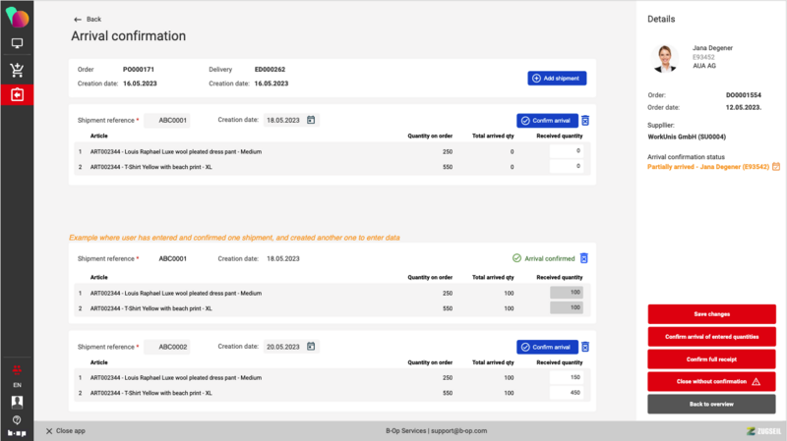Click the Partially arrived status link
The height and width of the screenshot is (441, 787).
pos(708,167)
